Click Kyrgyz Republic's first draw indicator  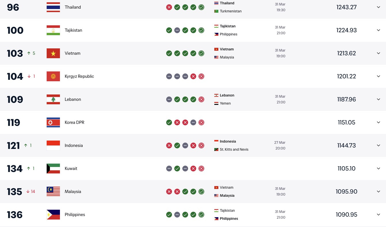[169, 76]
